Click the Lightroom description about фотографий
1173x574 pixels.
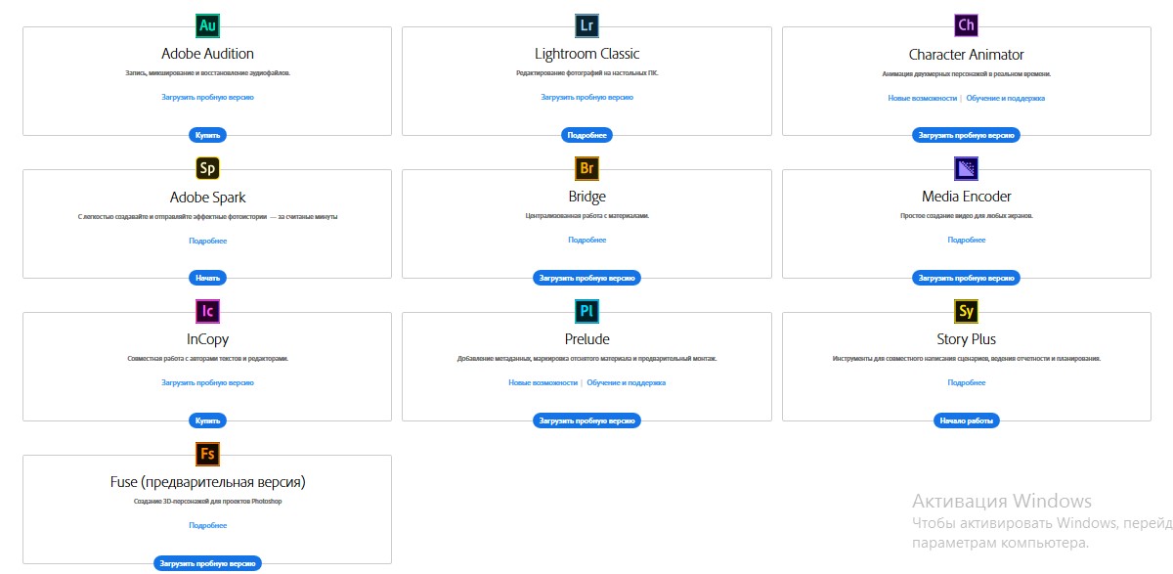click(586, 73)
